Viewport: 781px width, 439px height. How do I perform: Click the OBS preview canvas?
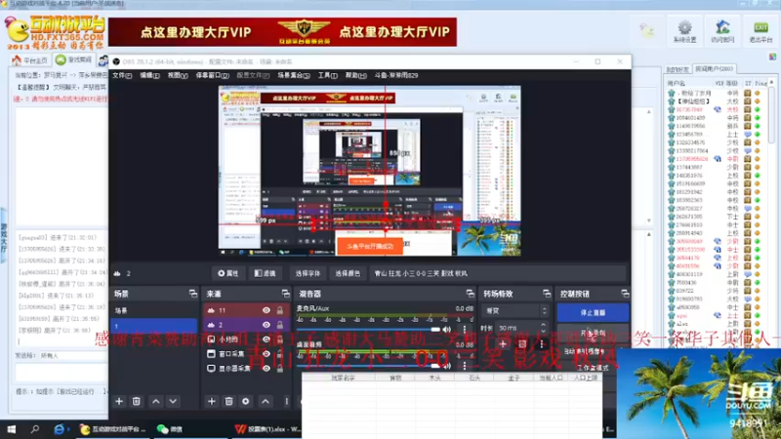(x=370, y=171)
